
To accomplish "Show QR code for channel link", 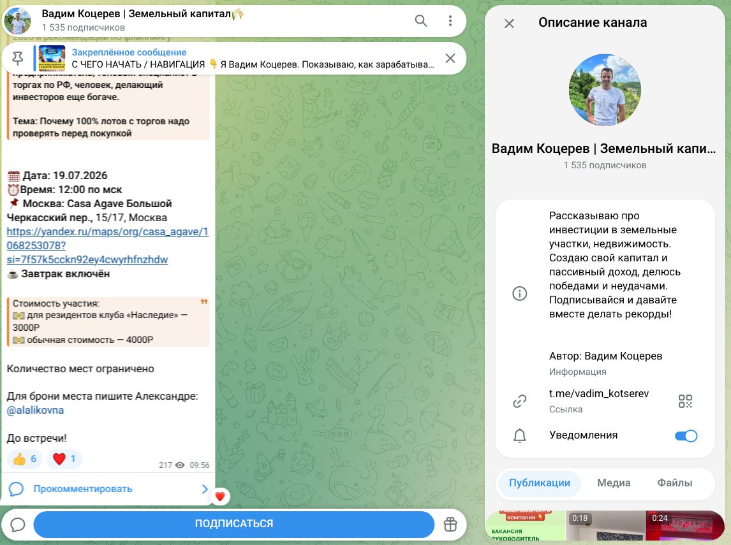I will point(685,401).
